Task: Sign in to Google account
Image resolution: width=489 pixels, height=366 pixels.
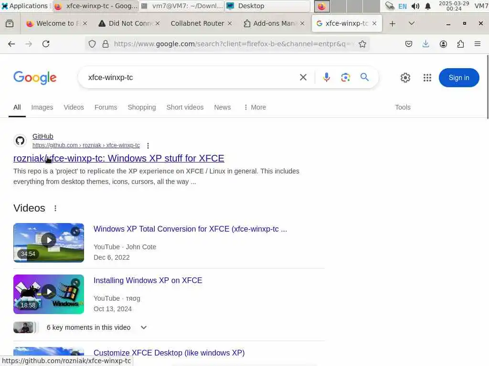Action: 459,78
